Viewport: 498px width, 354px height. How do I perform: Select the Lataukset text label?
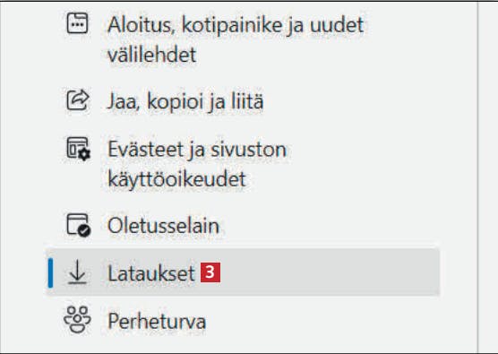point(151,273)
